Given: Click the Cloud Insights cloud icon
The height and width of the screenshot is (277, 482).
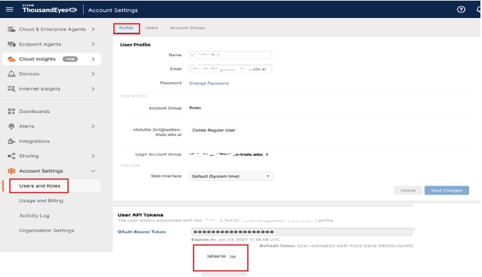Looking at the screenshot, I should pyautogui.click(x=11, y=59).
